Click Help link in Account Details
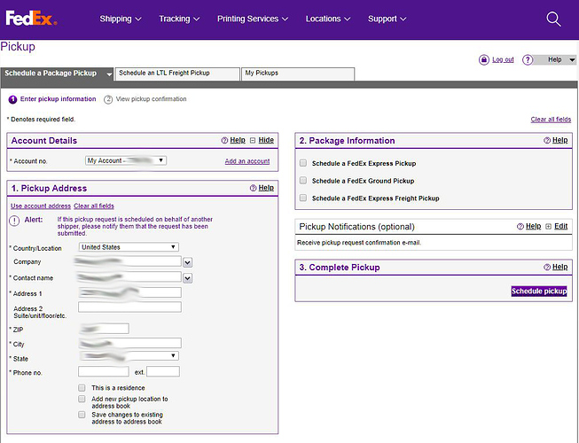The width and height of the screenshot is (579, 443). point(238,140)
